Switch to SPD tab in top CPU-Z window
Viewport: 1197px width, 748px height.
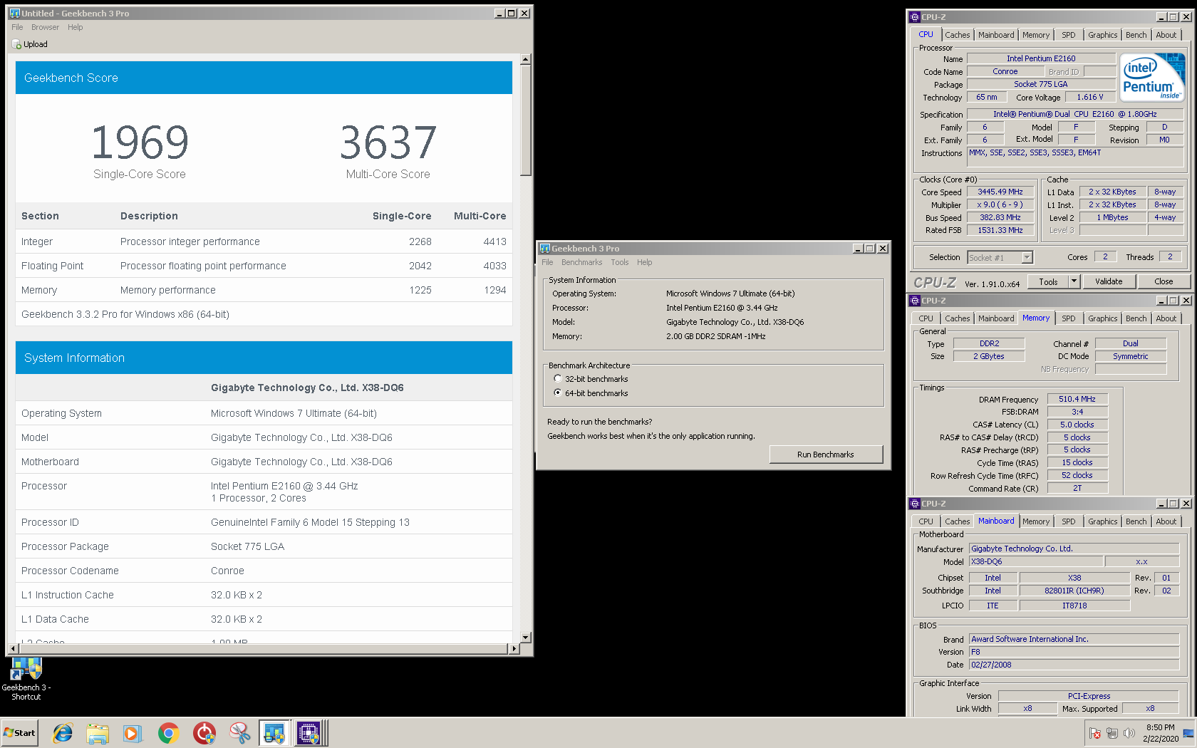tap(1068, 35)
